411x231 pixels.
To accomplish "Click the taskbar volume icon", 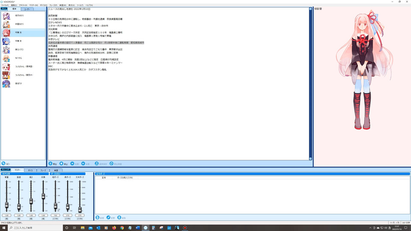I will 386,228.
